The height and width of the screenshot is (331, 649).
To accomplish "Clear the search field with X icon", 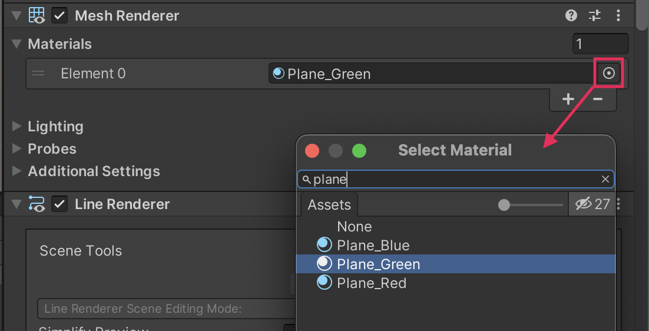I will coord(605,180).
